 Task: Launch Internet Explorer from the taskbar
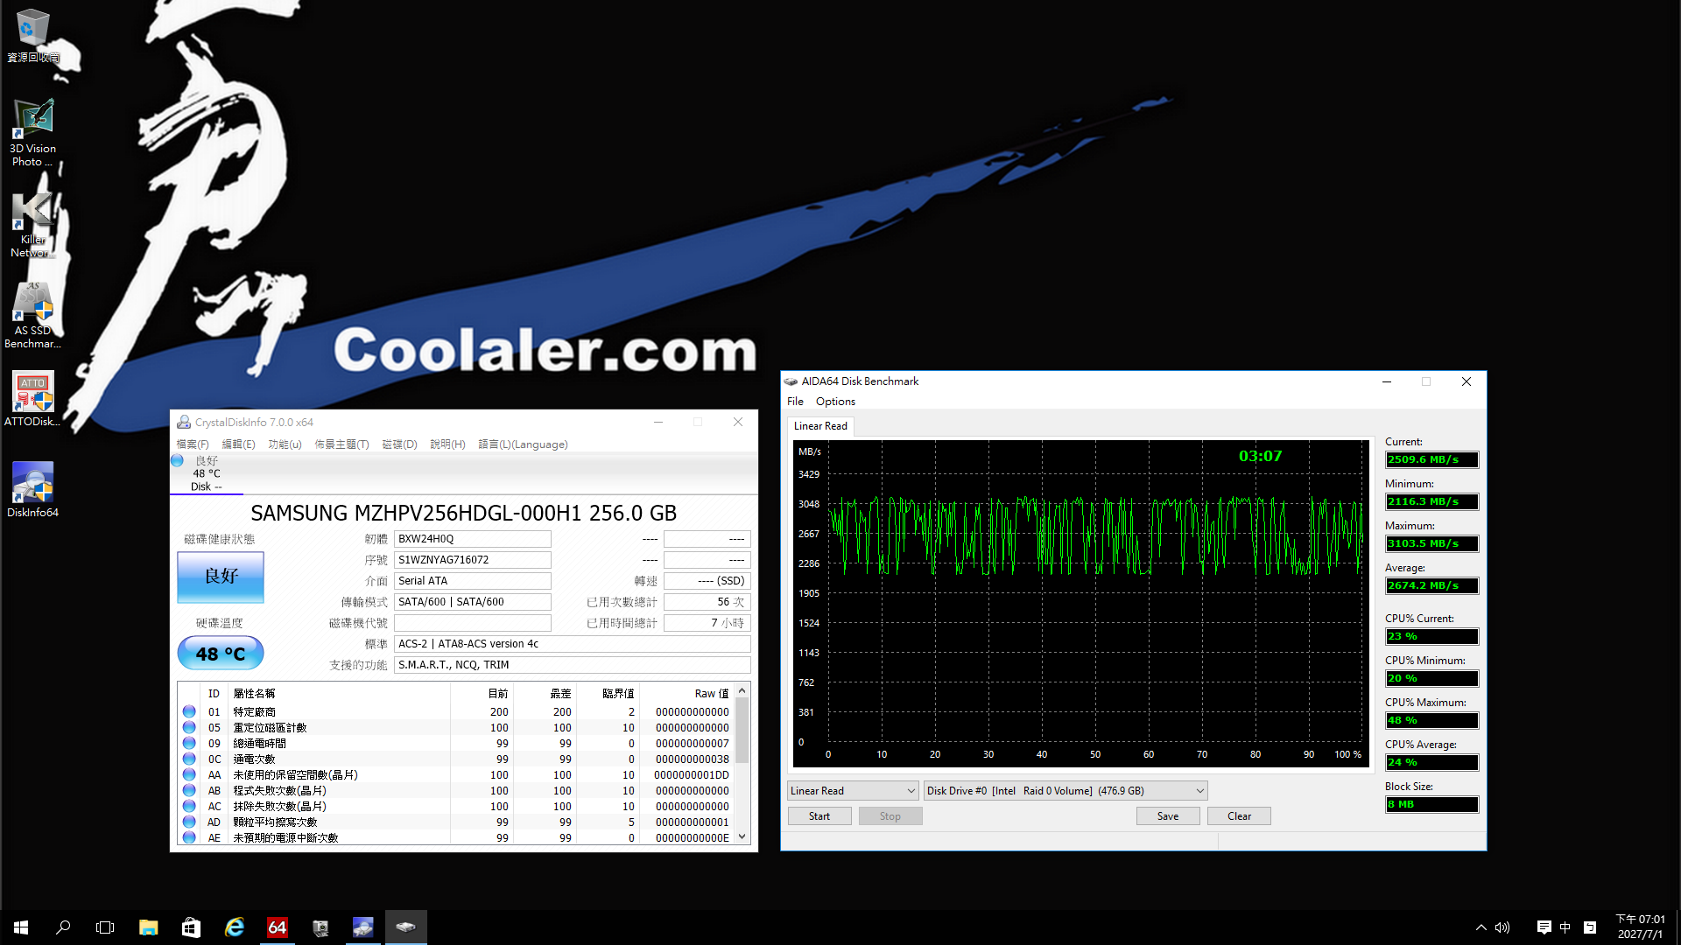(234, 927)
